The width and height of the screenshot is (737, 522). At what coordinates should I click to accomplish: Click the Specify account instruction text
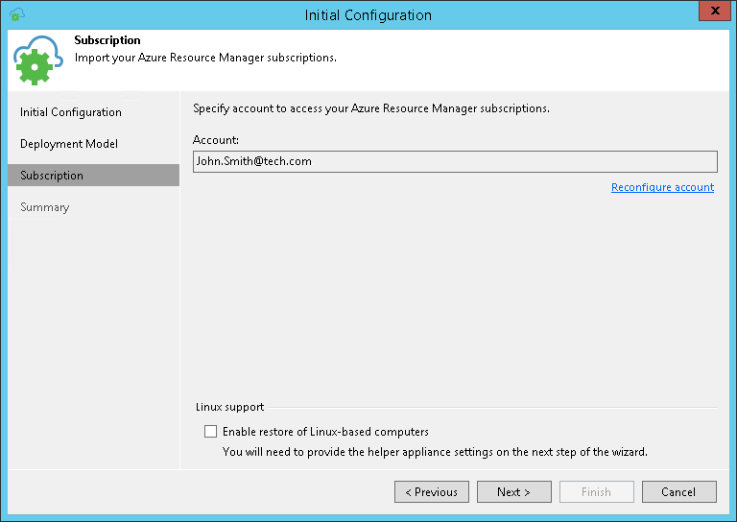(x=371, y=108)
